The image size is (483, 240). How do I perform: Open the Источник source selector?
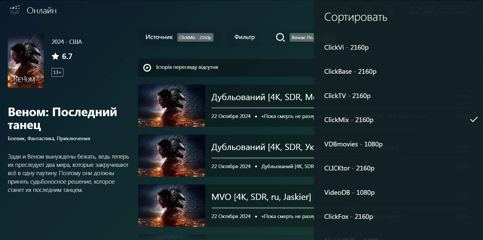click(x=159, y=37)
